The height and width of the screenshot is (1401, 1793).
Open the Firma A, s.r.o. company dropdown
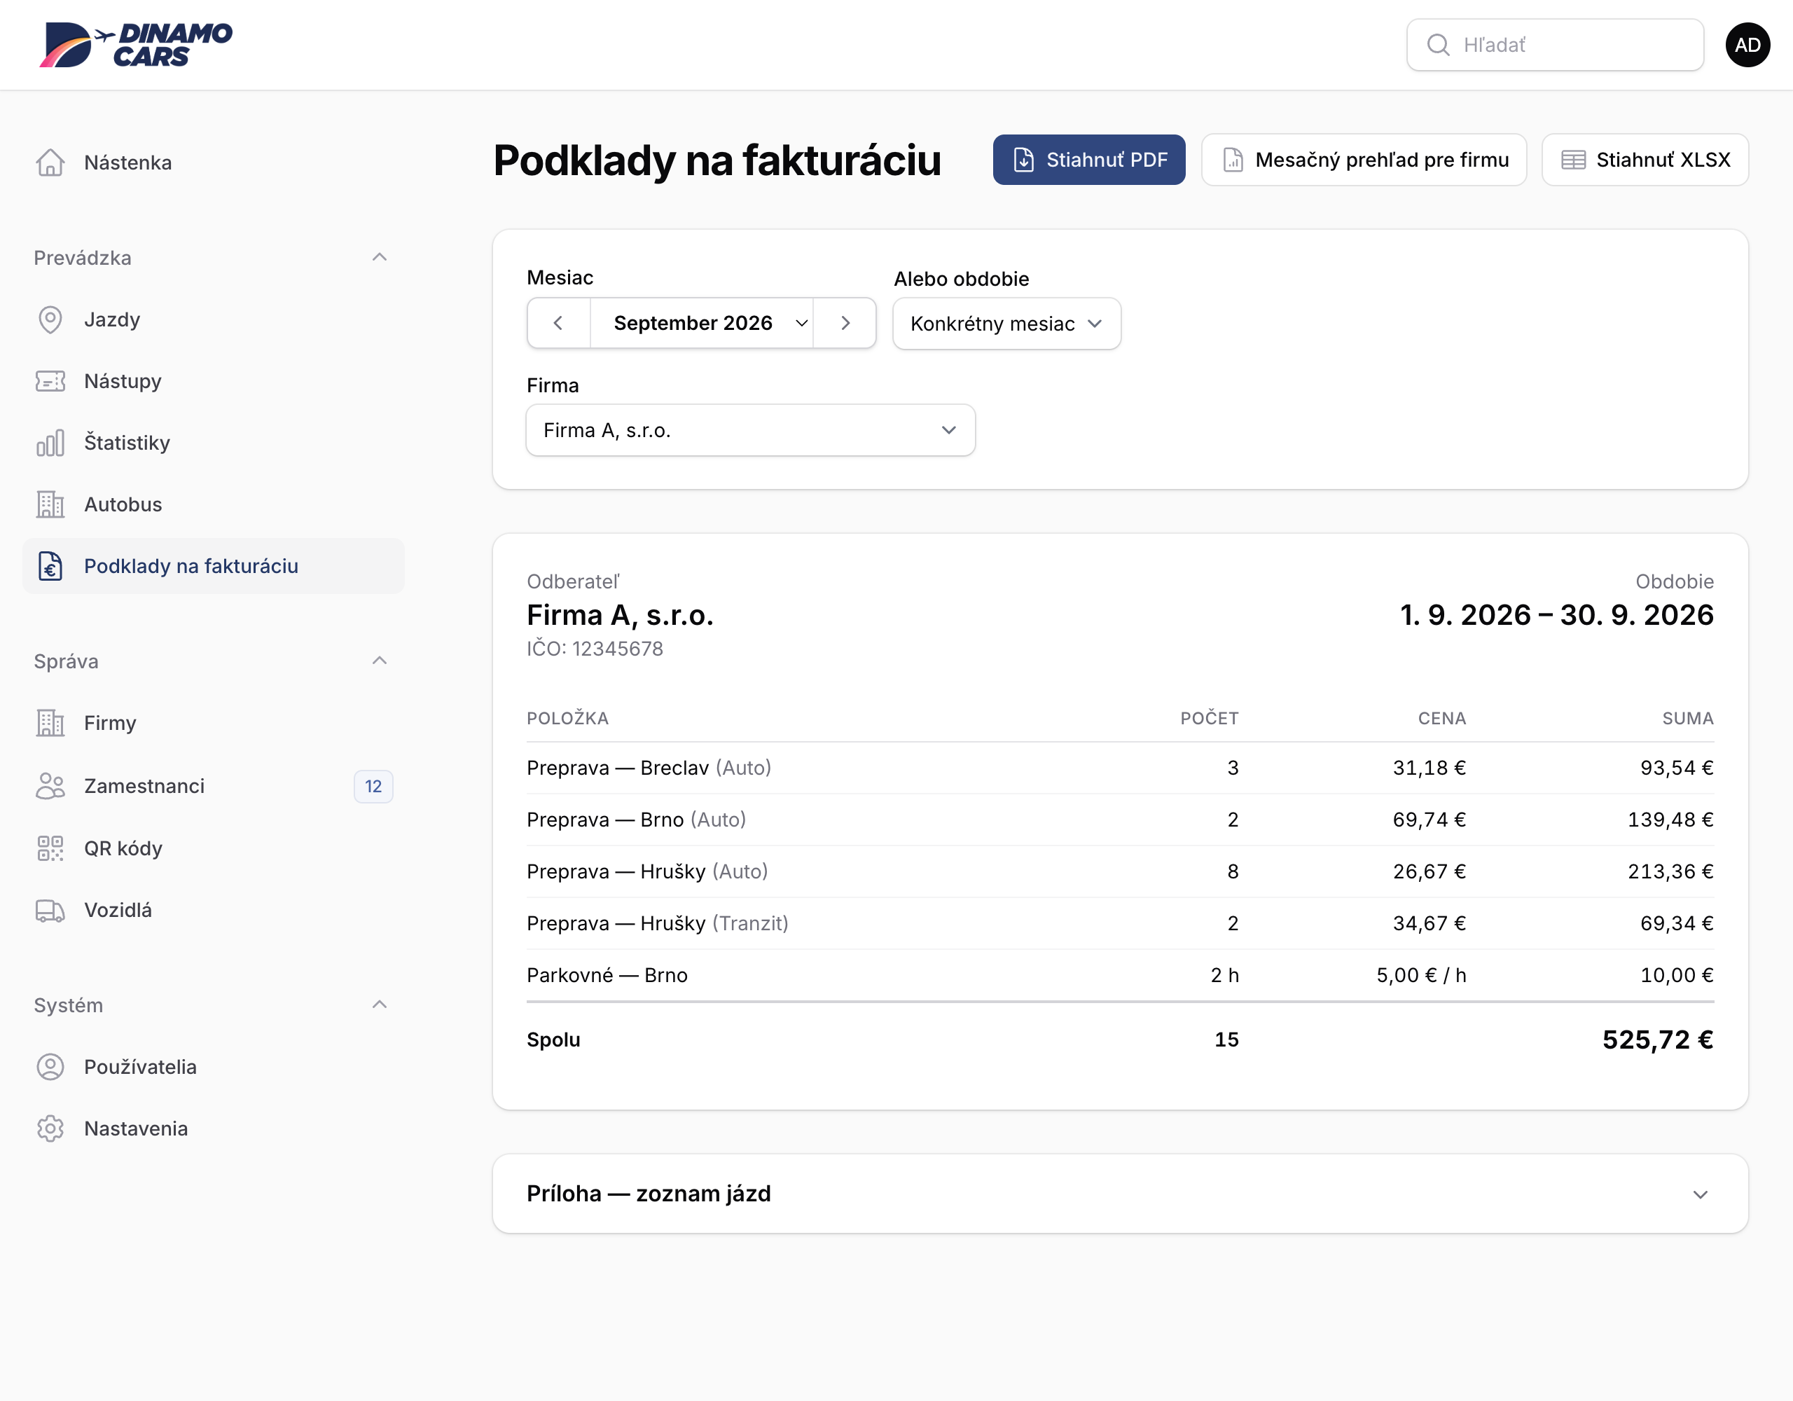pos(750,430)
